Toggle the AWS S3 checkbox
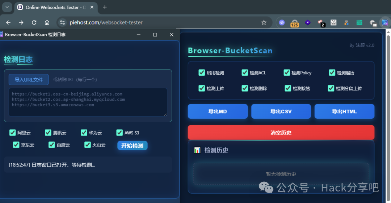391x203 pixels. click(x=120, y=133)
